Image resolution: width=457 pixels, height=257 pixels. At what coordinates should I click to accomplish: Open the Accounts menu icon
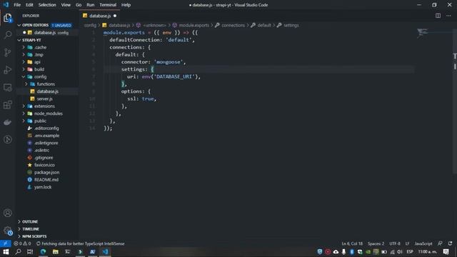(x=8, y=213)
